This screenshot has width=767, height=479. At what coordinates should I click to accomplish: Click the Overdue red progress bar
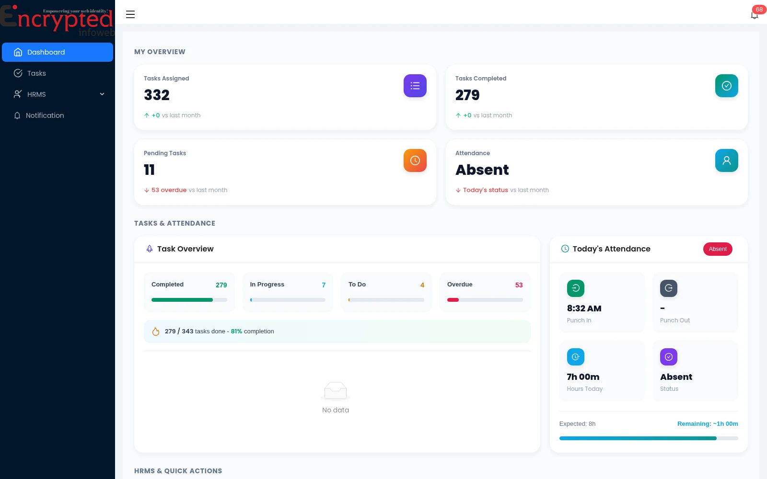(x=485, y=300)
